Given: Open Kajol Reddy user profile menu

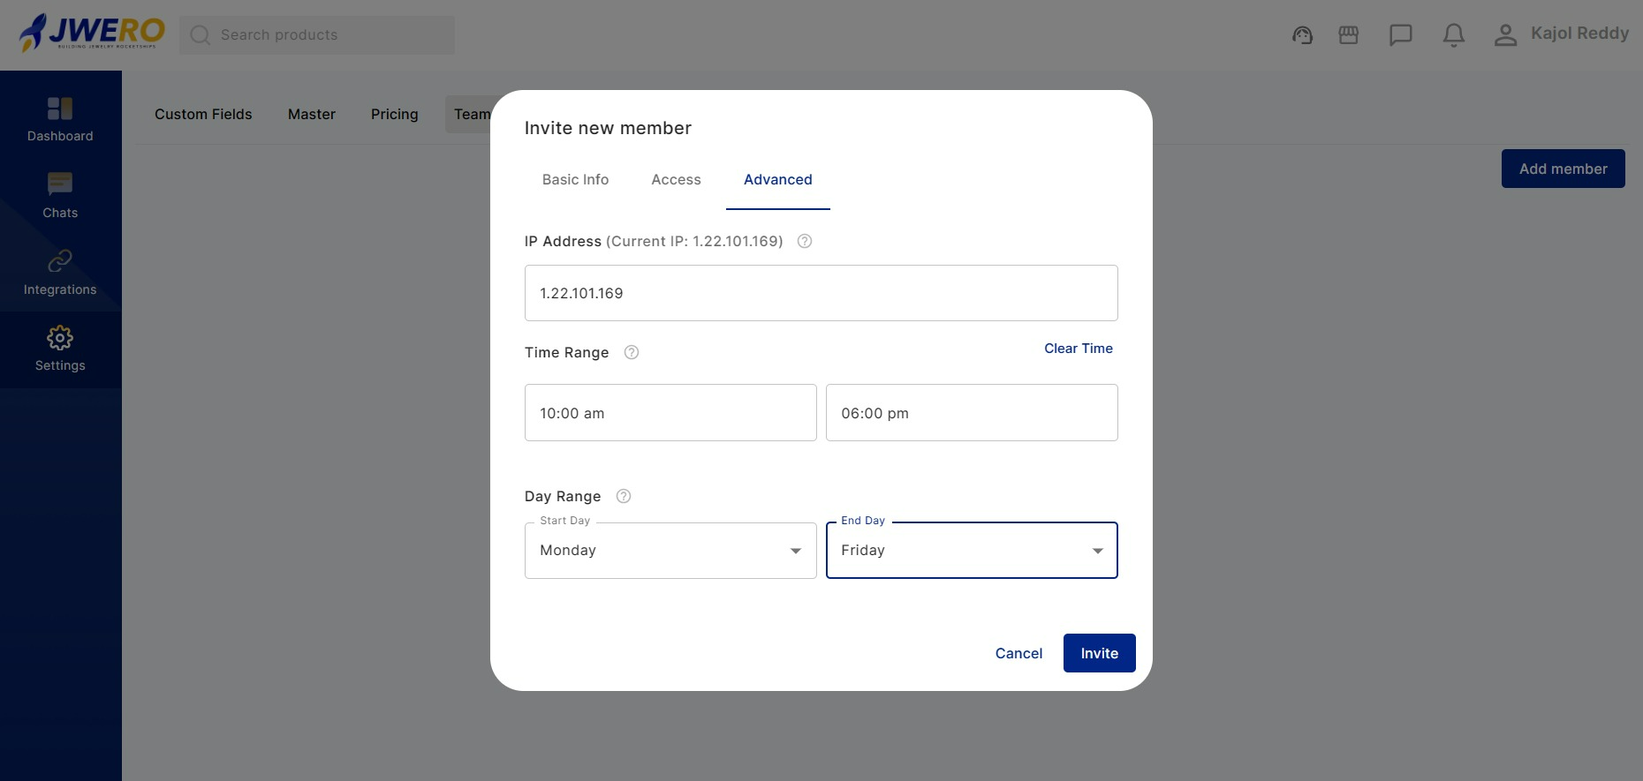Looking at the screenshot, I should pyautogui.click(x=1561, y=34).
